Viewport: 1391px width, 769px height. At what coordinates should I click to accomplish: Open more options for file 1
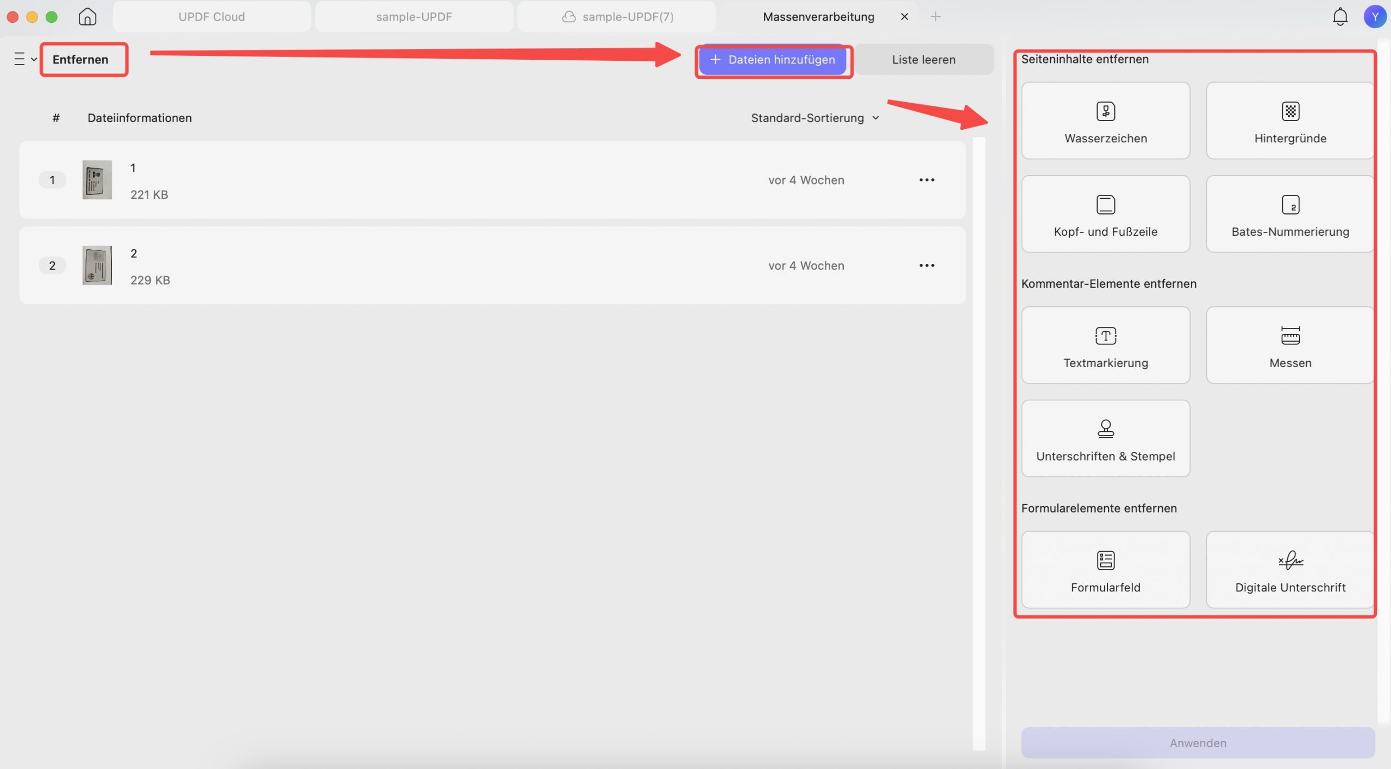(926, 180)
